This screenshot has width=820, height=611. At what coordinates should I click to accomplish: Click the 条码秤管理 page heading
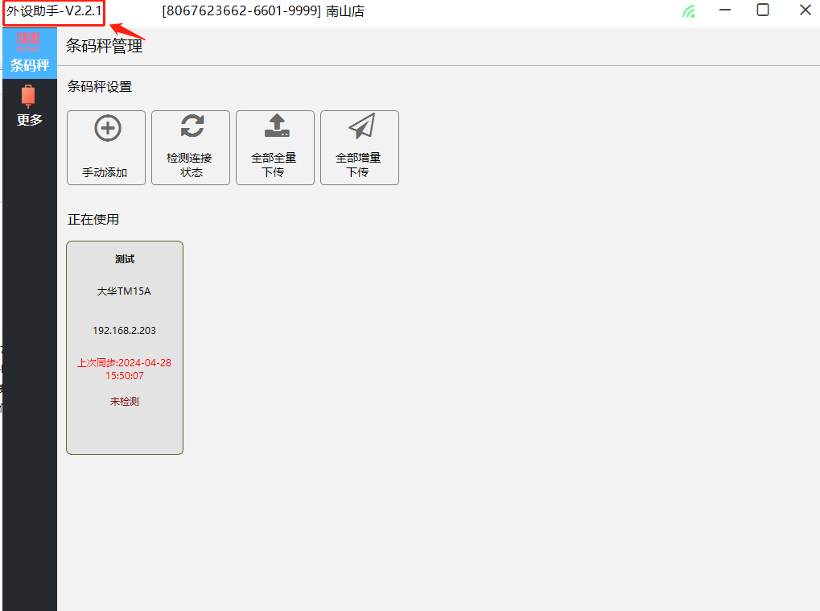point(104,46)
